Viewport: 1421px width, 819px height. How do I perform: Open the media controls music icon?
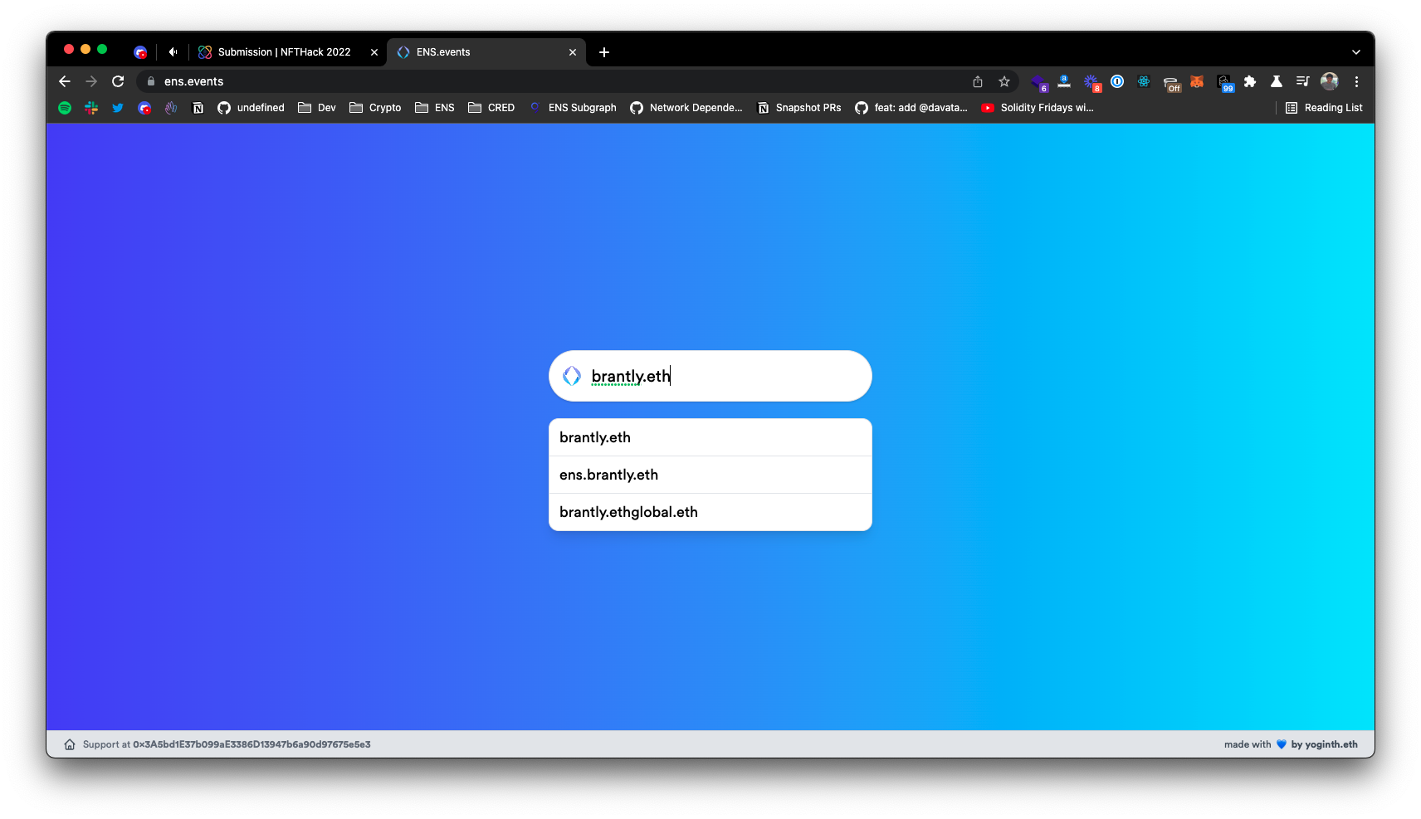(x=1302, y=81)
